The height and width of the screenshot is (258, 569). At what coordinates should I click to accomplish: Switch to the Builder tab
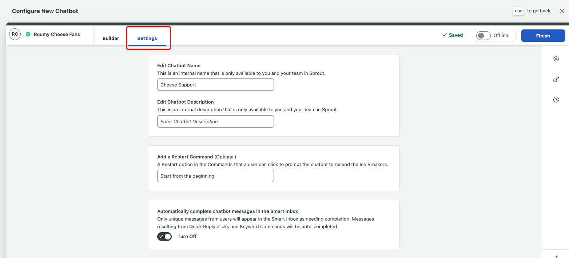point(111,38)
